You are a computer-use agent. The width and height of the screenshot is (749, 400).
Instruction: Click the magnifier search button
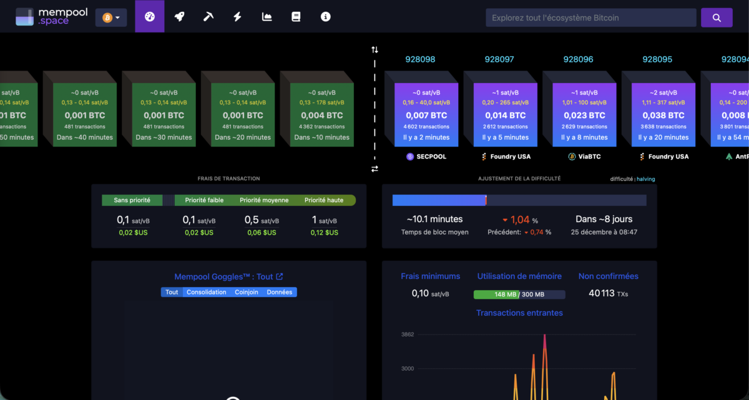tap(716, 17)
